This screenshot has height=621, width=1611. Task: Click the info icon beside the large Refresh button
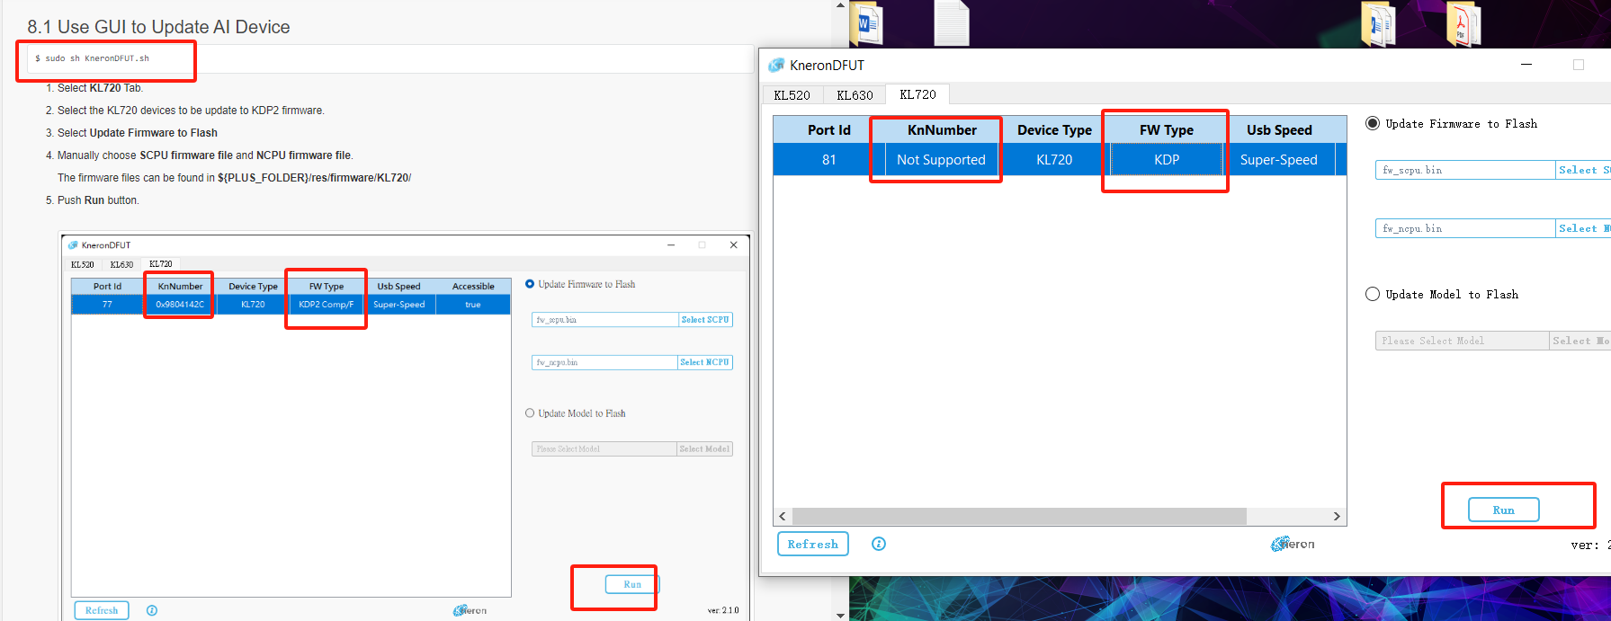pos(879,544)
